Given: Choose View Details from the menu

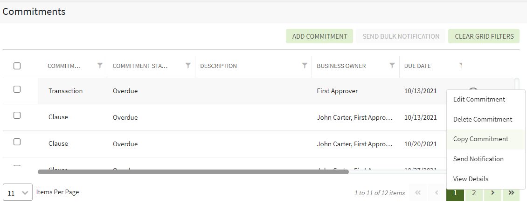Looking at the screenshot, I should pyautogui.click(x=471, y=179).
